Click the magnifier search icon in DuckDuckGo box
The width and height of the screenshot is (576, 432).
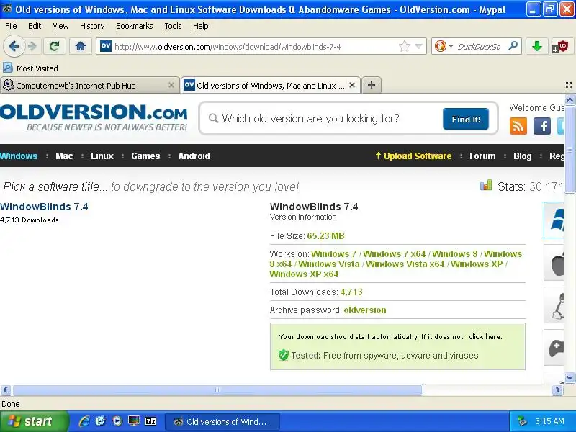(x=513, y=46)
